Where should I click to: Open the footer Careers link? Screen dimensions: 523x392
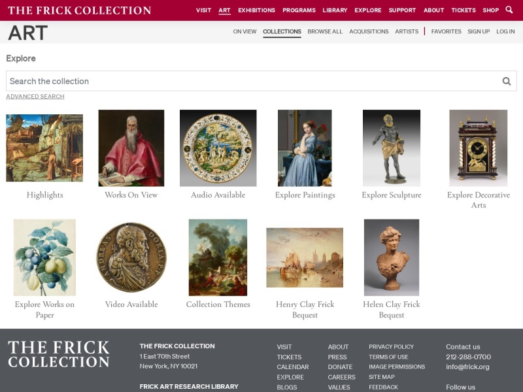341,378
